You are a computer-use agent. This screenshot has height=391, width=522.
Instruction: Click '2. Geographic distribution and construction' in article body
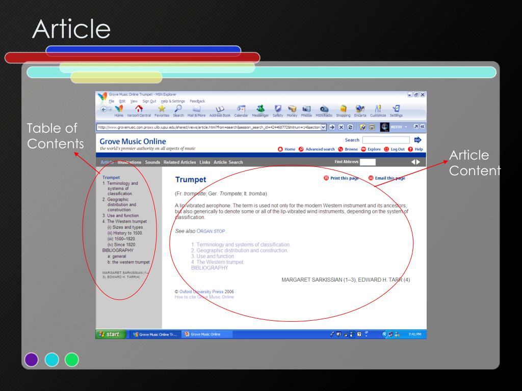point(240,250)
